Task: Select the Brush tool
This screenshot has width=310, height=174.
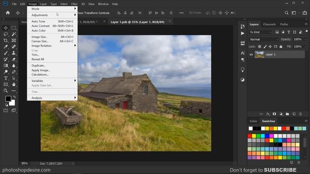Action: point(6,53)
